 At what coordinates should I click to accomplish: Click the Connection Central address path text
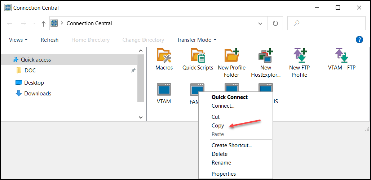pos(89,23)
